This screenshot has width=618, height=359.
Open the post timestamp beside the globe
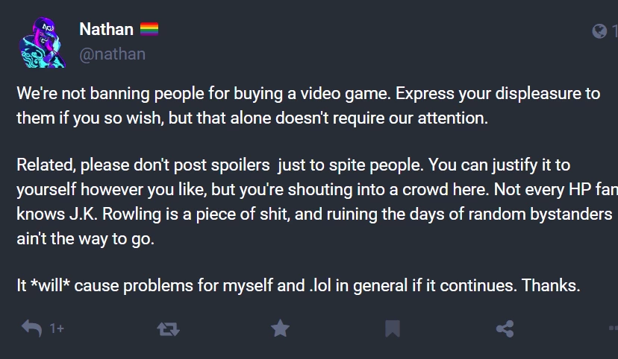click(x=614, y=31)
